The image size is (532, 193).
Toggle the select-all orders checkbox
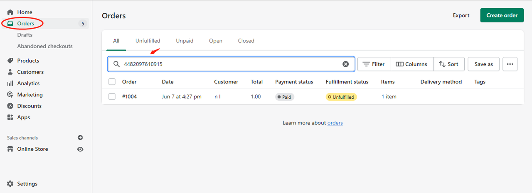tap(112, 82)
